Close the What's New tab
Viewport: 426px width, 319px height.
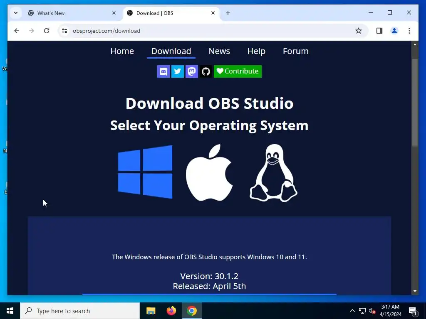tap(114, 13)
